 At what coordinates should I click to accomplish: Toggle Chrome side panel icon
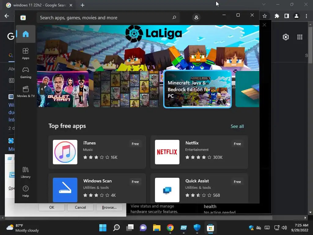287,16
